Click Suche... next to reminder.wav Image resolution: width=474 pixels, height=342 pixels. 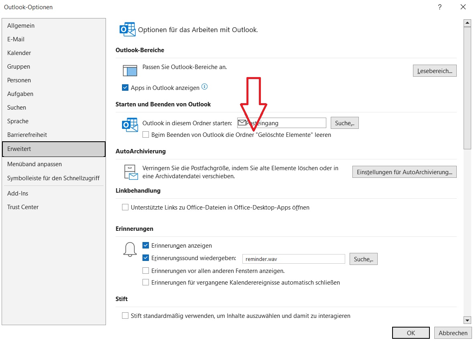[363, 259]
